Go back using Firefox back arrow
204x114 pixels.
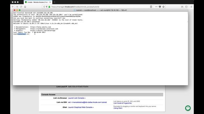pyautogui.click(x=13, y=7)
